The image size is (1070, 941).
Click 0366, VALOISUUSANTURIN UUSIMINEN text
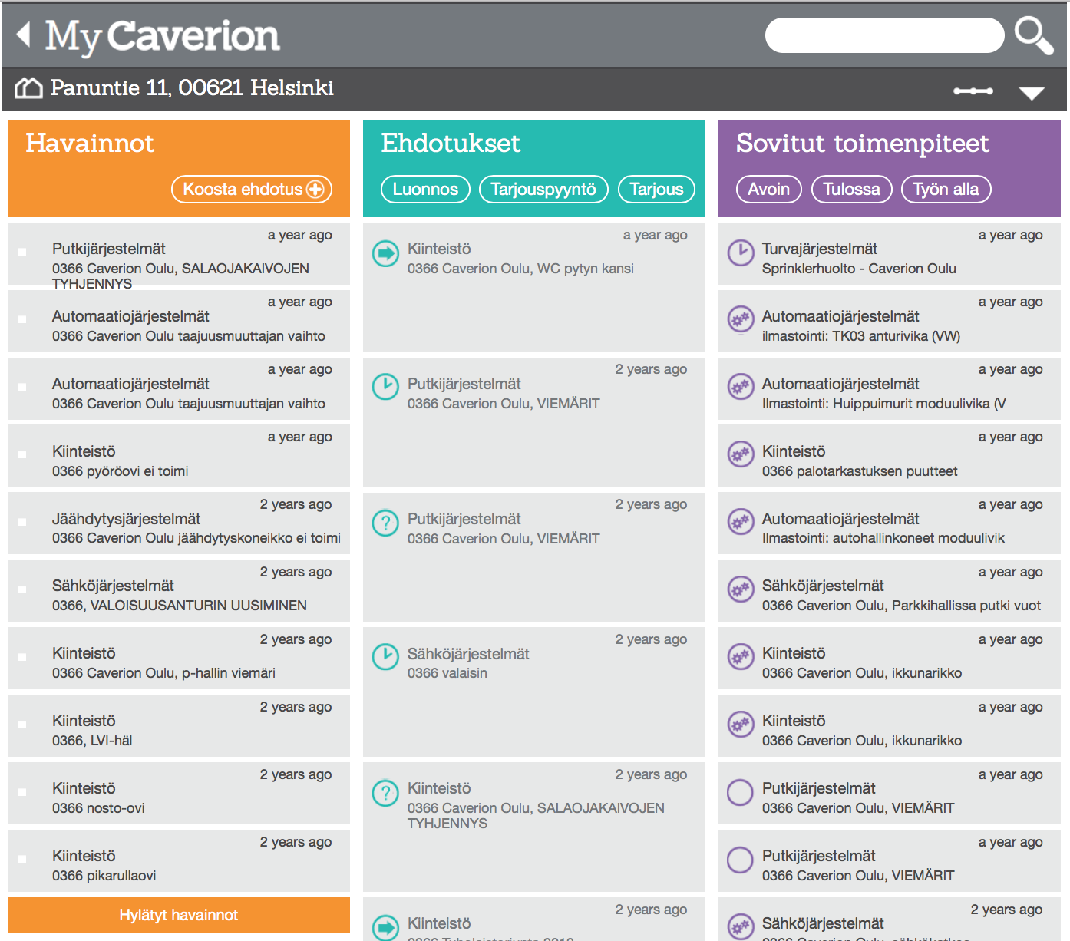180,606
